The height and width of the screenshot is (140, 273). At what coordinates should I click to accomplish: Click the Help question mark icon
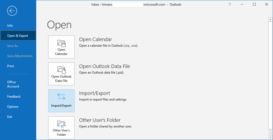click(x=230, y=4)
